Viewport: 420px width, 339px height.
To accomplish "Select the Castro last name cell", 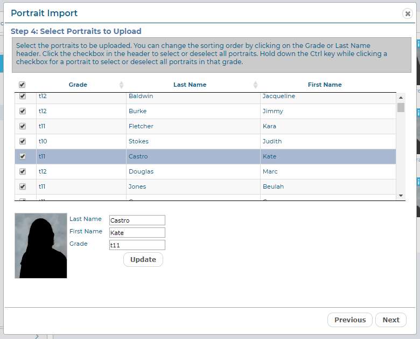I will point(193,156).
